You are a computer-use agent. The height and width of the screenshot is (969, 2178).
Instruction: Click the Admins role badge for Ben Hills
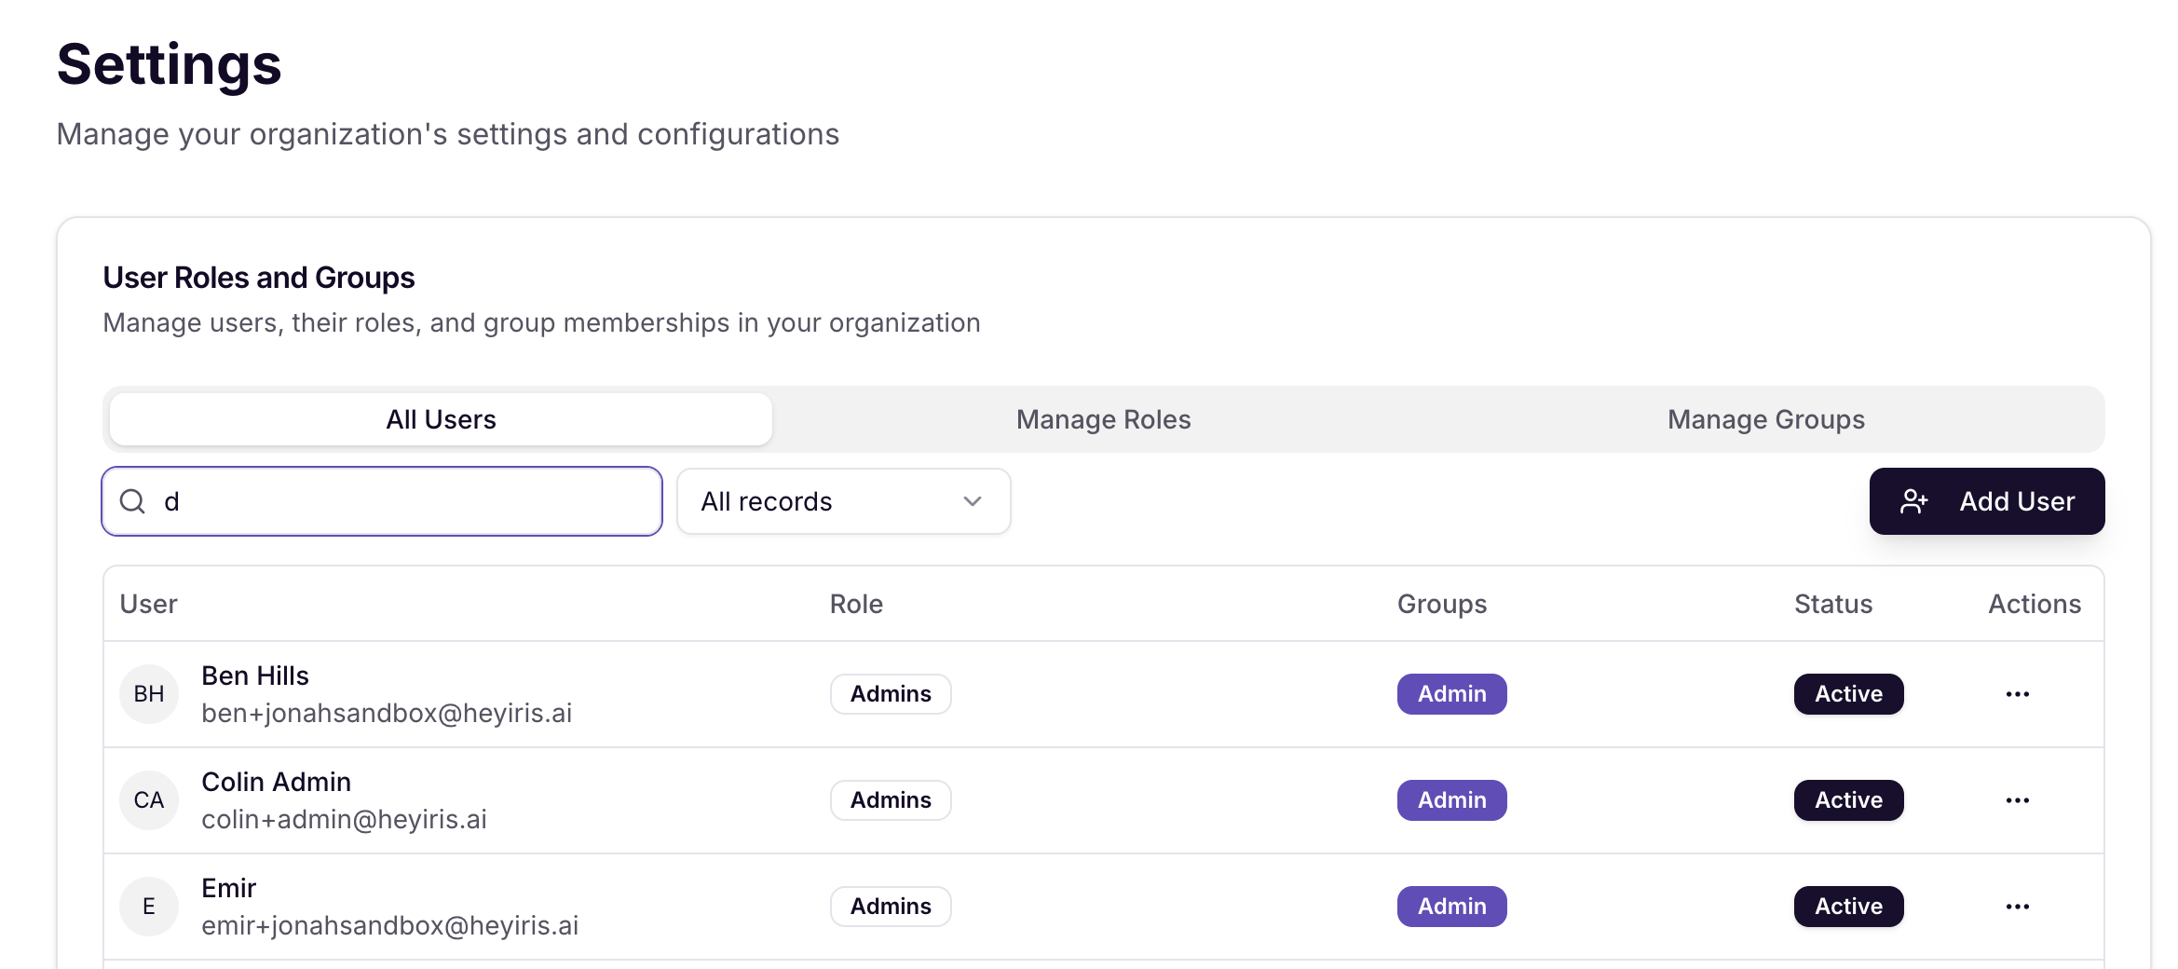point(891,694)
